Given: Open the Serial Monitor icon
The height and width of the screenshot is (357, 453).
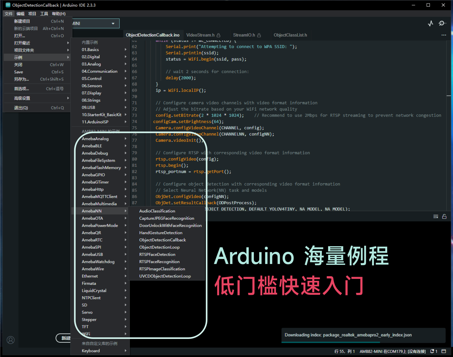Looking at the screenshot, I should coord(442,23).
